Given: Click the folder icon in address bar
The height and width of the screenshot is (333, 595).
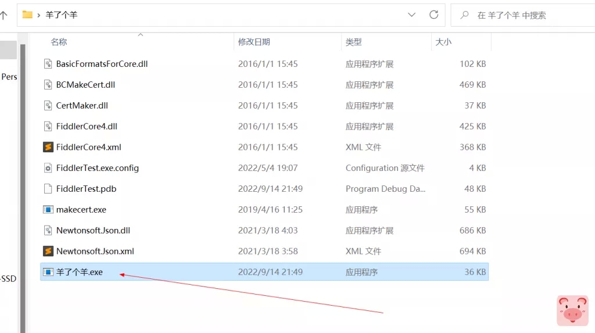Looking at the screenshot, I should pyautogui.click(x=27, y=15).
